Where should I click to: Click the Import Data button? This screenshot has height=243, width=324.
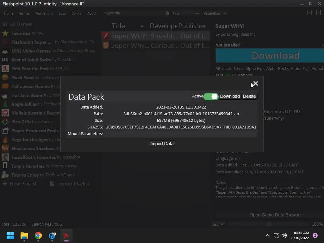[162, 144]
